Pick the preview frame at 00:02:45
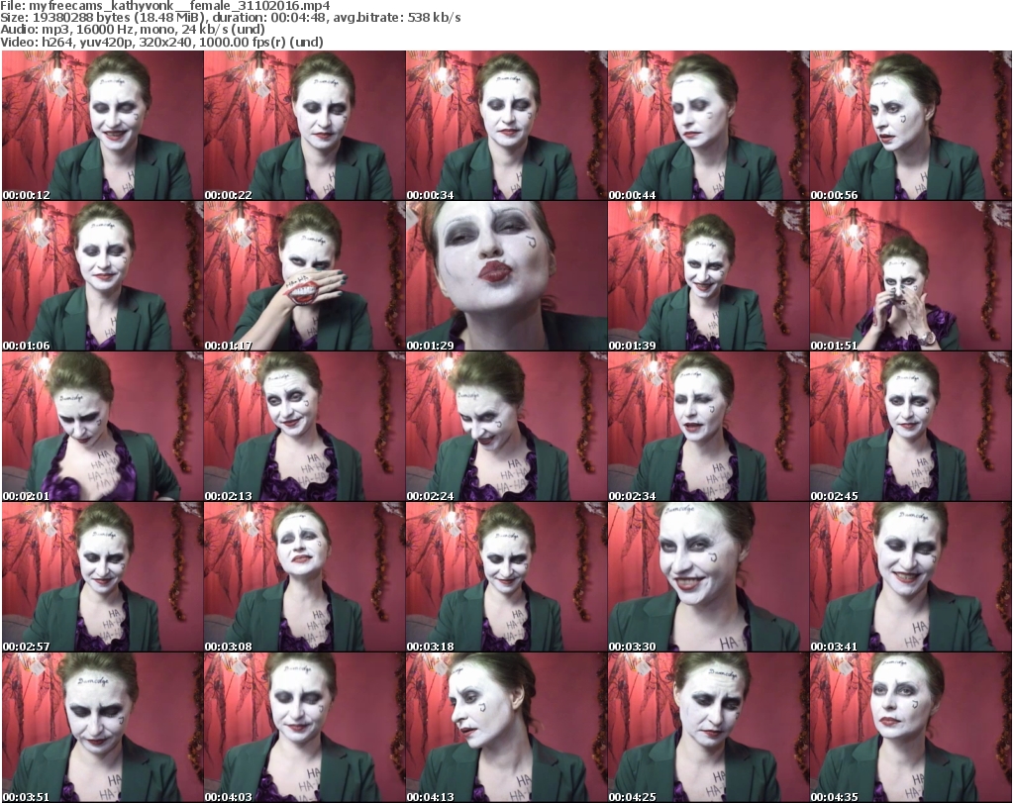1014x803 pixels. point(910,427)
